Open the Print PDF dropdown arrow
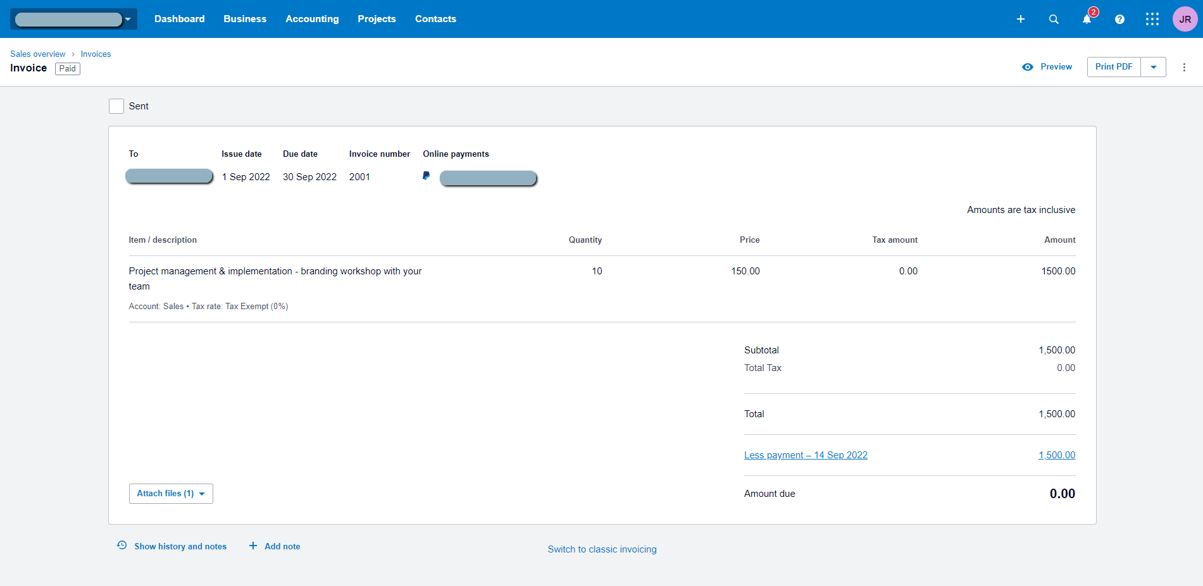The image size is (1203, 586). coord(1154,67)
